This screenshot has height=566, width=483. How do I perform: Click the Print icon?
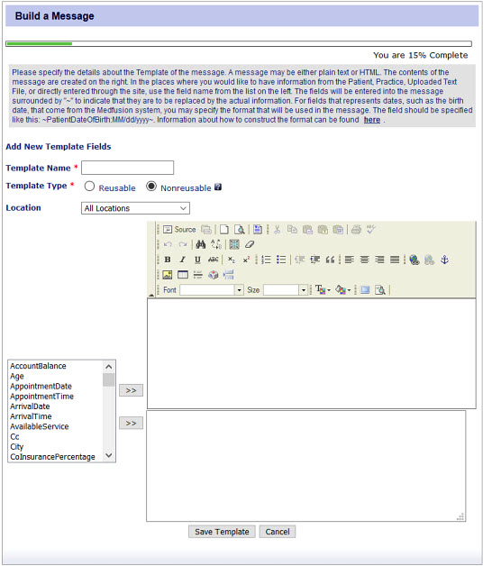coord(356,230)
